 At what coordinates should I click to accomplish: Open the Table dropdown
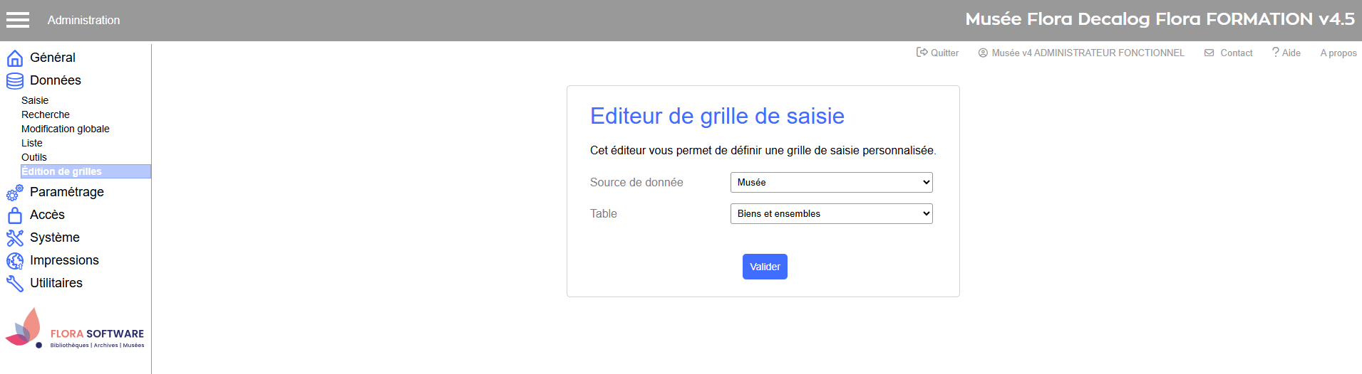pyautogui.click(x=831, y=214)
